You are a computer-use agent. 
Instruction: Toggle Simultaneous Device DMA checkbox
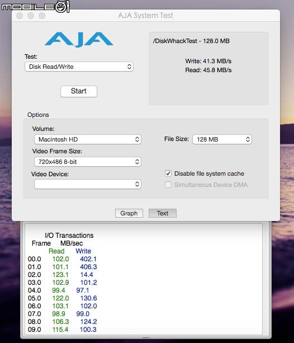(168, 185)
